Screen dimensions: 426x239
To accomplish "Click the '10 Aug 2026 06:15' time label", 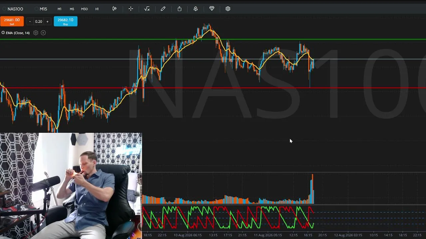I will point(188,235).
